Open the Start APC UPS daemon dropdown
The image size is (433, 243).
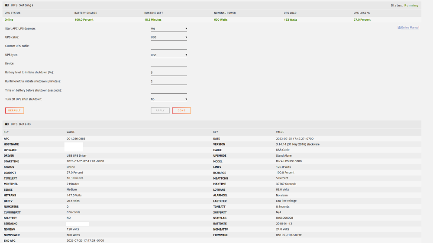coord(169,28)
